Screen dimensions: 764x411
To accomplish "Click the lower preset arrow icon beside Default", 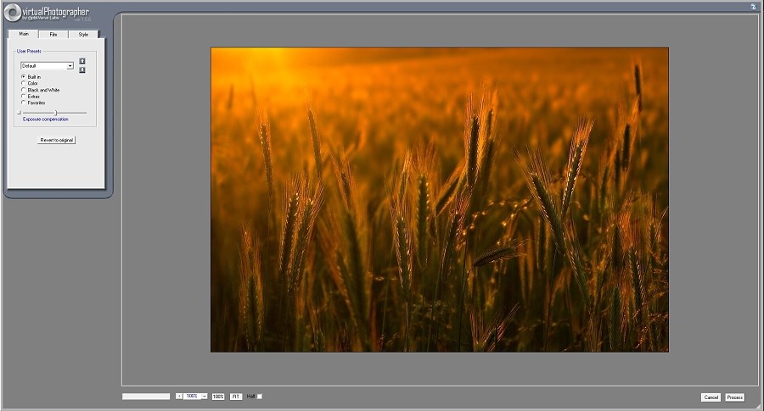I will (82, 70).
